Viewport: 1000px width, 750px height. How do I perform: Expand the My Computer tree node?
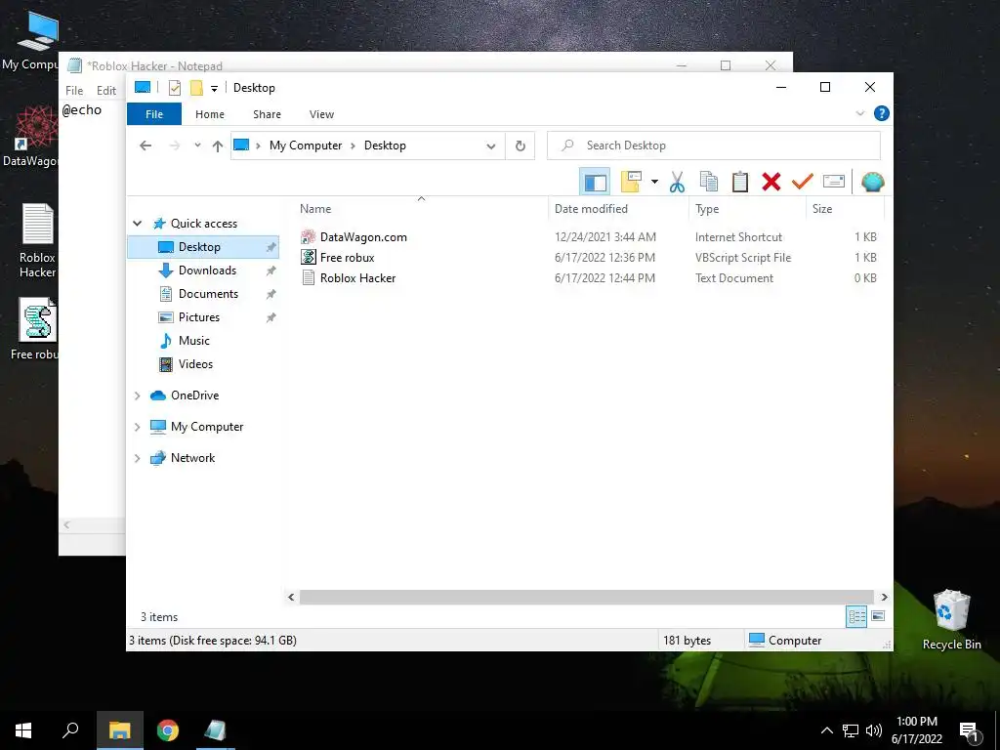click(x=137, y=427)
